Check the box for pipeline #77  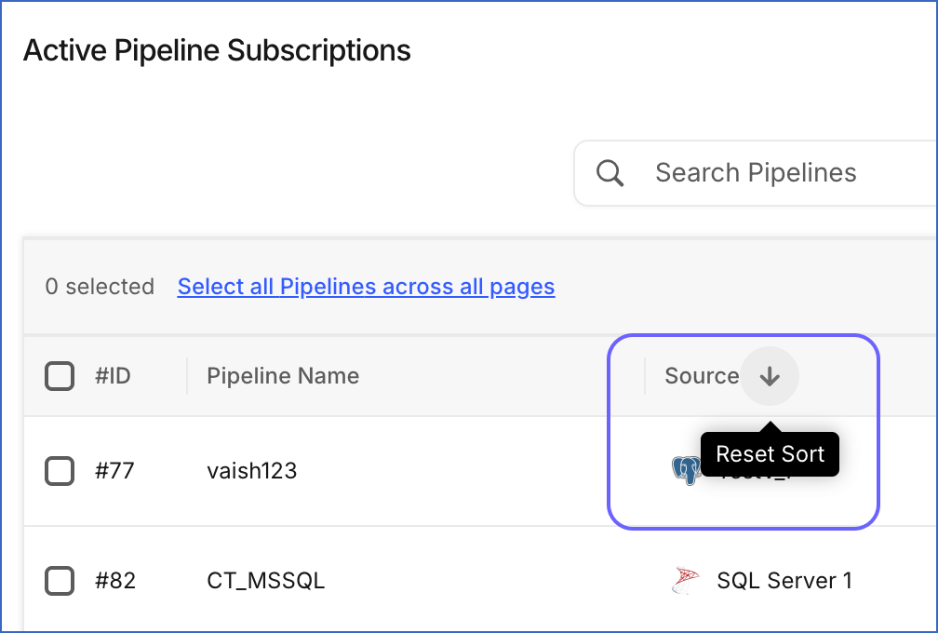(x=60, y=471)
